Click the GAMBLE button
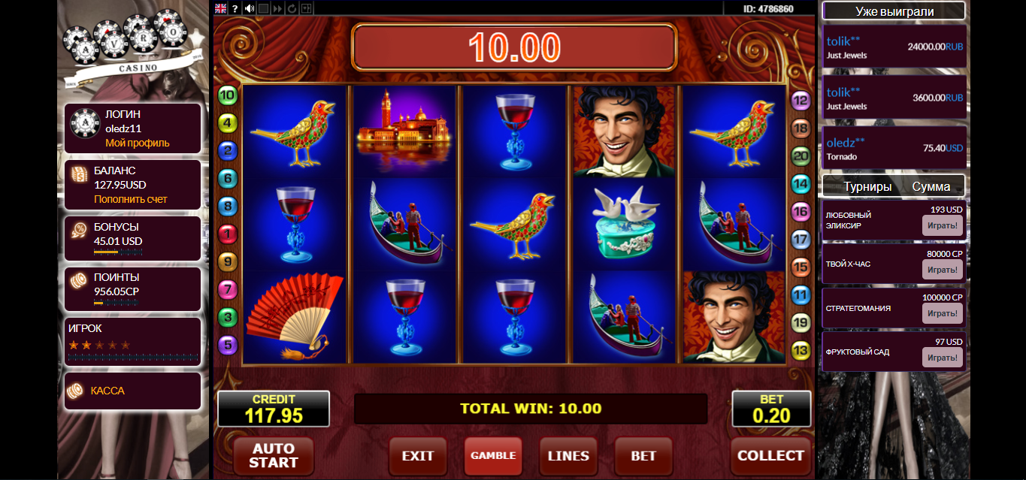This screenshot has width=1026, height=480. coord(493,455)
